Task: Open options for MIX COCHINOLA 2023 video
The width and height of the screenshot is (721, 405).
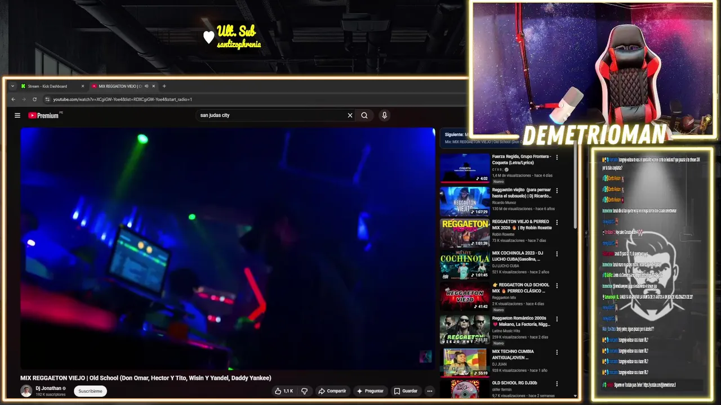Action: [x=557, y=254]
